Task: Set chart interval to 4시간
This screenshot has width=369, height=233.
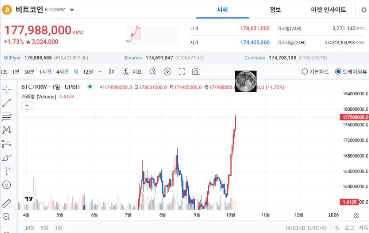Action: pos(63,72)
